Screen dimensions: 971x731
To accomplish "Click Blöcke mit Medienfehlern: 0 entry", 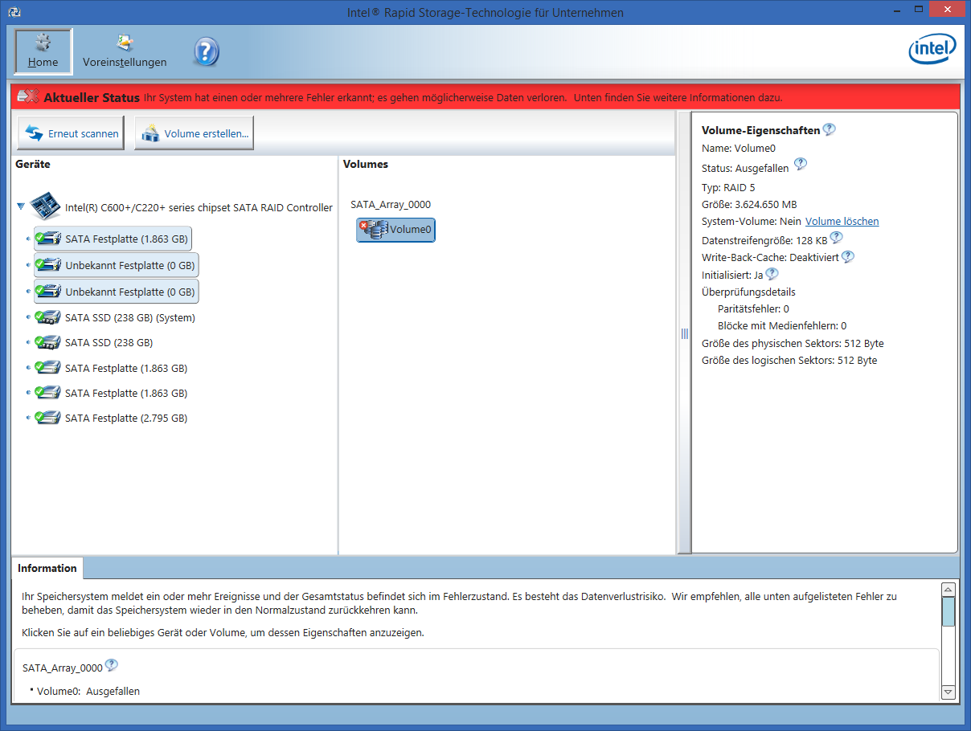I will tap(782, 326).
